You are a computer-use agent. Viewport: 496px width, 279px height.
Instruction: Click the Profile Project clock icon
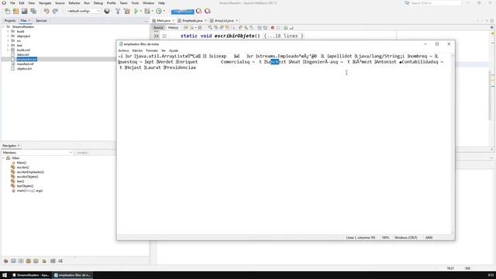[159, 11]
